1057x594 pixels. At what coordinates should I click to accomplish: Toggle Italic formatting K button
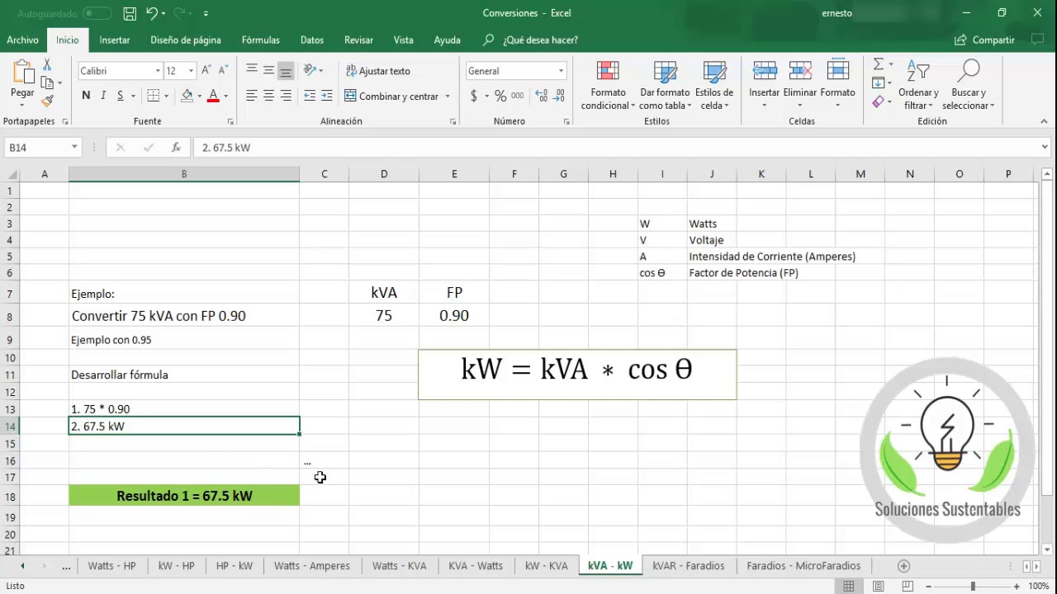coord(103,96)
